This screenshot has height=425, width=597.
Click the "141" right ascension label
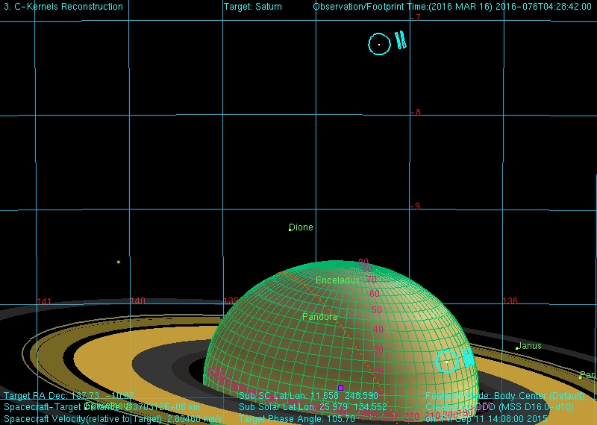[x=44, y=301]
